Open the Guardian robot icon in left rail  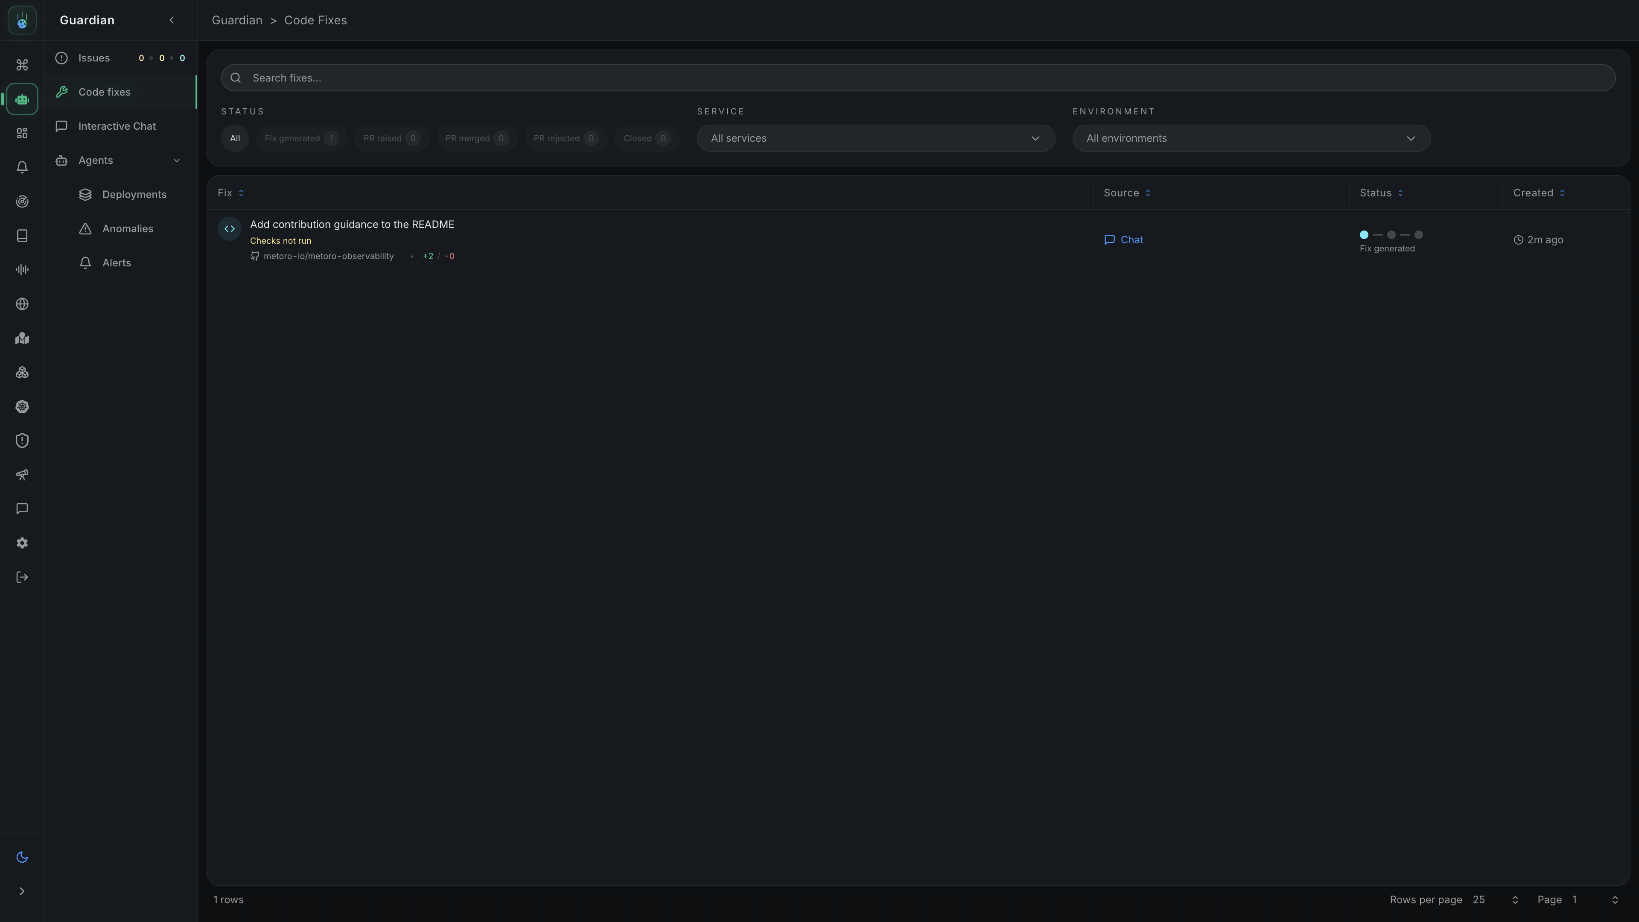coord(22,99)
